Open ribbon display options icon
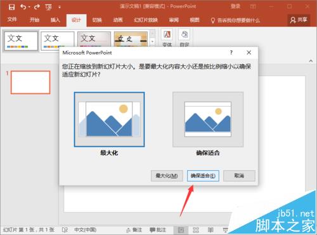 click(x=253, y=6)
